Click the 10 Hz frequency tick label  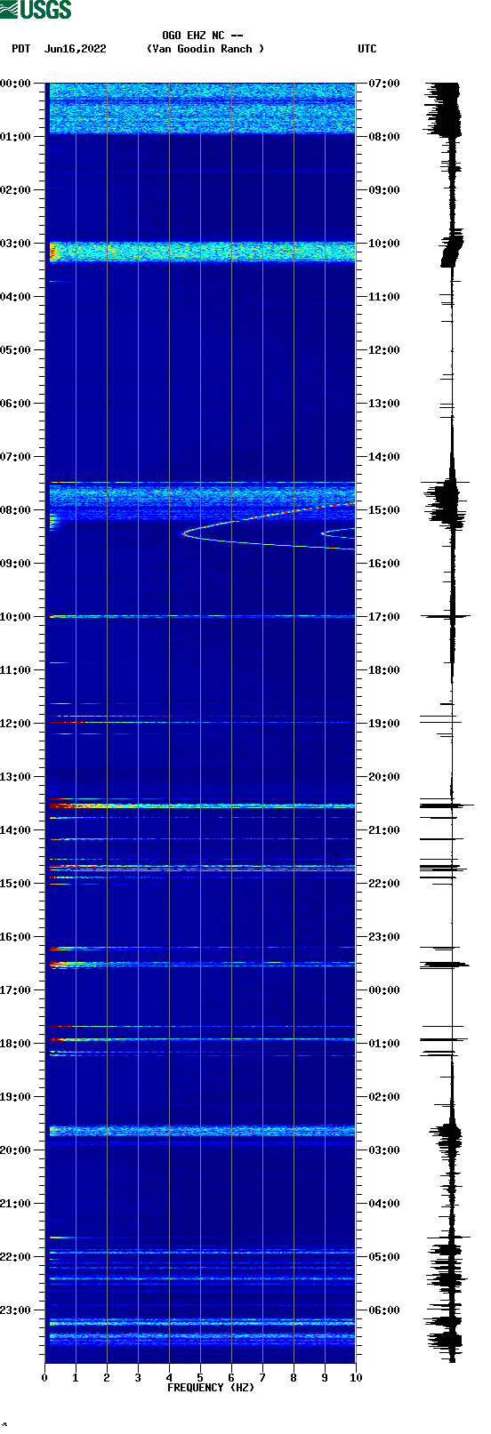[x=356, y=1378]
